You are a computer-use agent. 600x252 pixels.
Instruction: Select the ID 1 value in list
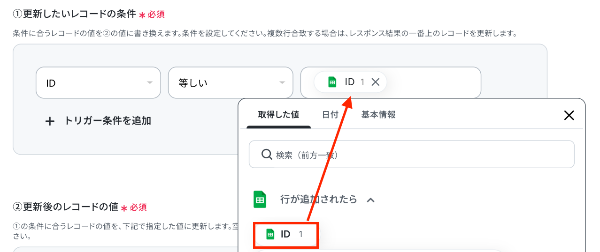[x=286, y=234]
